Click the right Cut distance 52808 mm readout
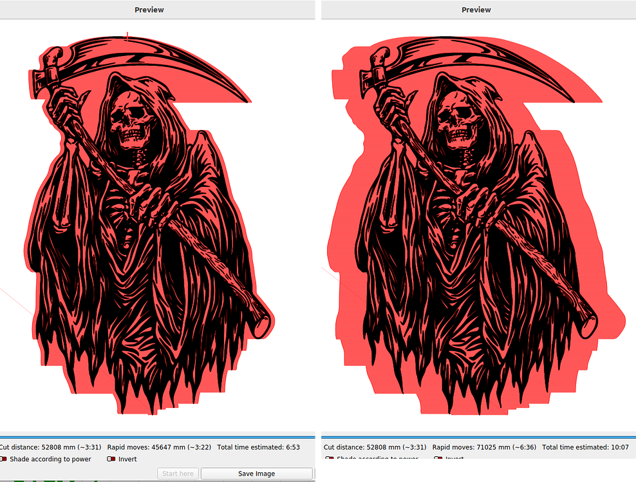Viewport: 636px width, 482px height. [374, 447]
